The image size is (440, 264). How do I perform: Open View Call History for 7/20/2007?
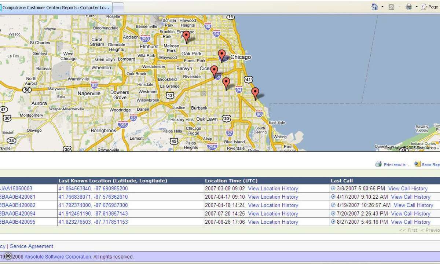tap(411, 213)
